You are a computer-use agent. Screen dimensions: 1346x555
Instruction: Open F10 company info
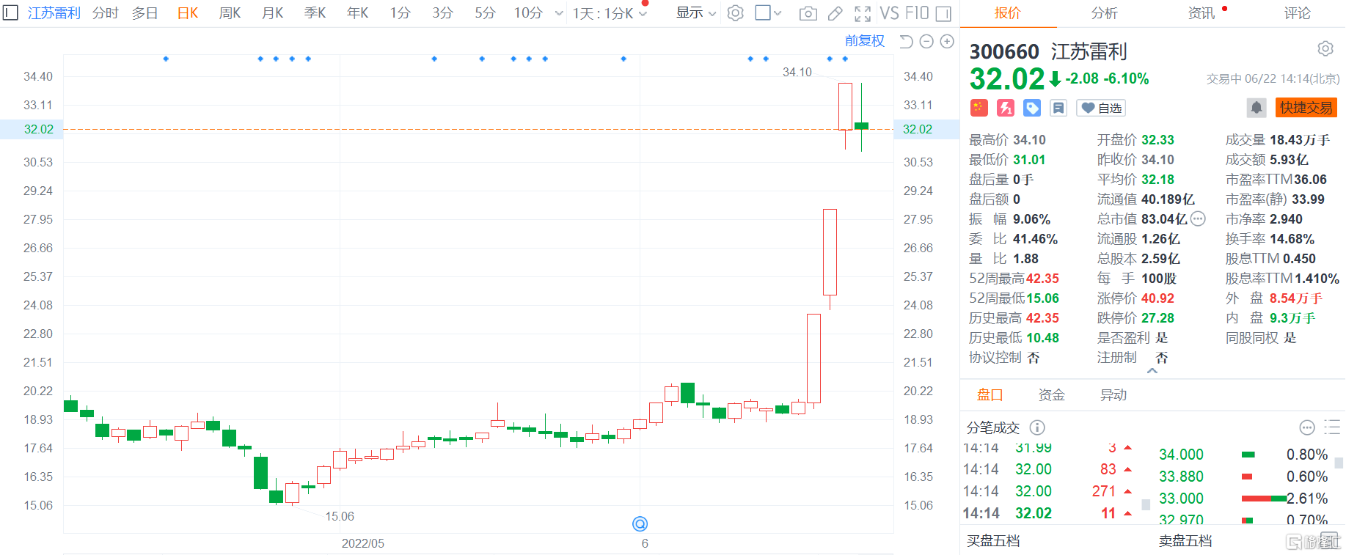click(x=917, y=13)
